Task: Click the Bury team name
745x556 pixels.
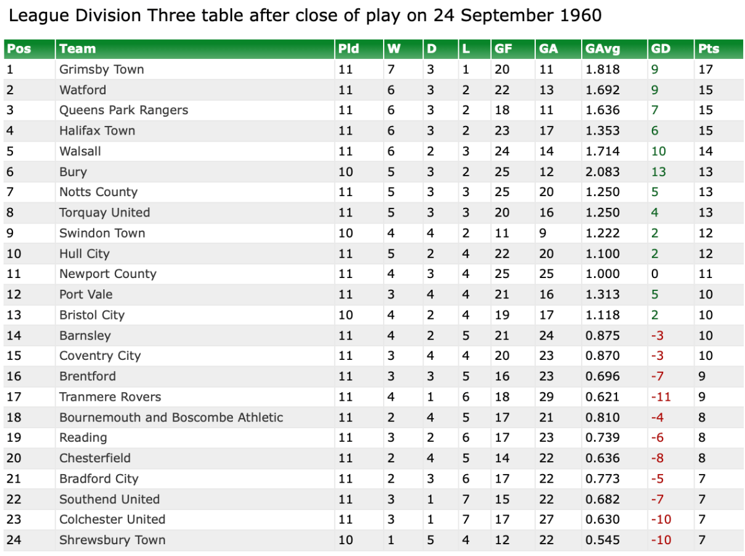Action: (73, 172)
